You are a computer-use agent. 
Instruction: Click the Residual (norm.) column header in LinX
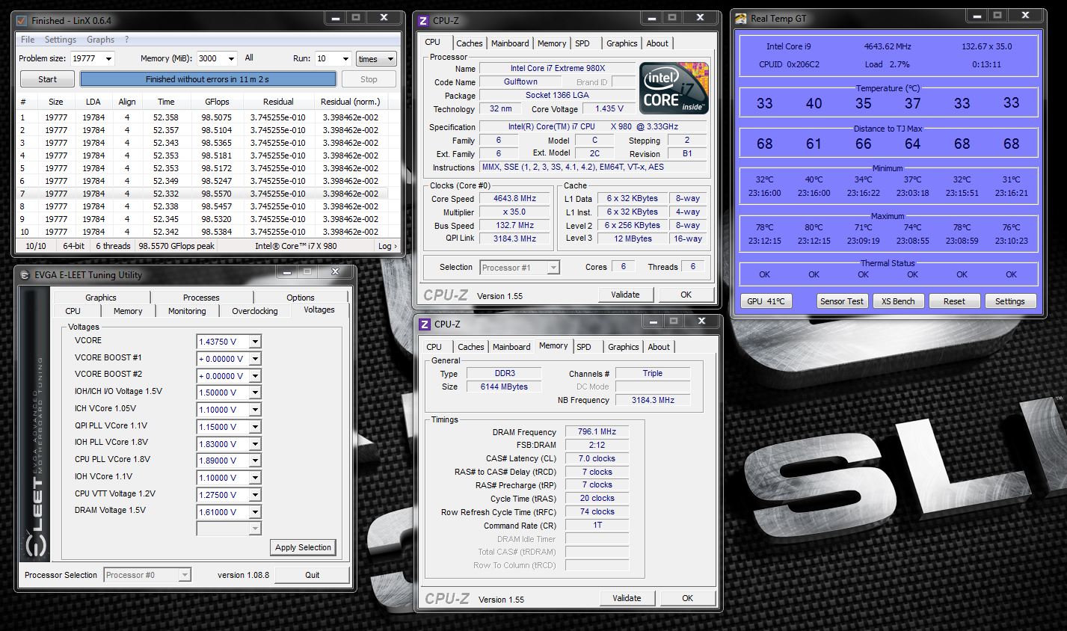pyautogui.click(x=350, y=102)
